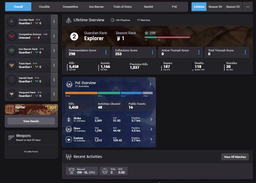Click the Strike activity icon
Image resolution: width=256 pixels, height=183 pixels.
coord(69,120)
